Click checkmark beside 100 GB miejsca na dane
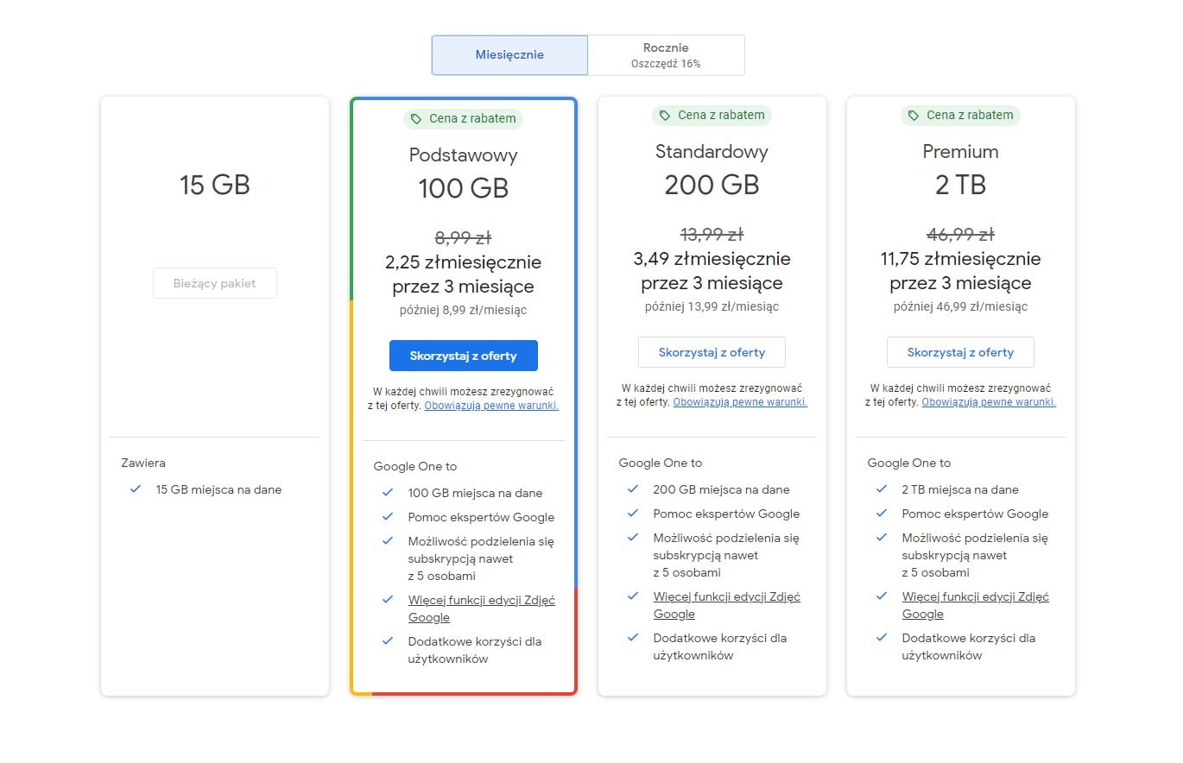The width and height of the screenshot is (1183, 763). coord(388,493)
